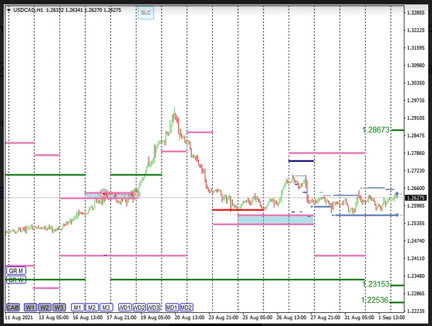The height and width of the screenshot is (326, 432).
Task: Activate the MD2 button
Action: tap(186, 308)
